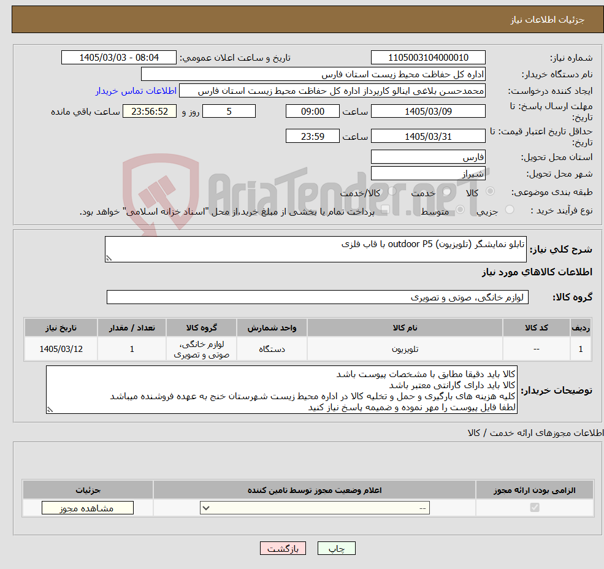Click the remaining days field showing 5
This screenshot has width=604, height=569.
click(229, 112)
